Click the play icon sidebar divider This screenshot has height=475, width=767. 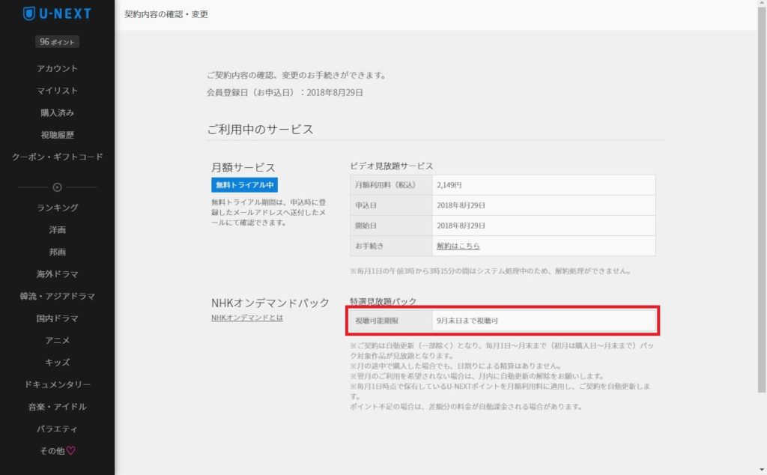click(57, 187)
